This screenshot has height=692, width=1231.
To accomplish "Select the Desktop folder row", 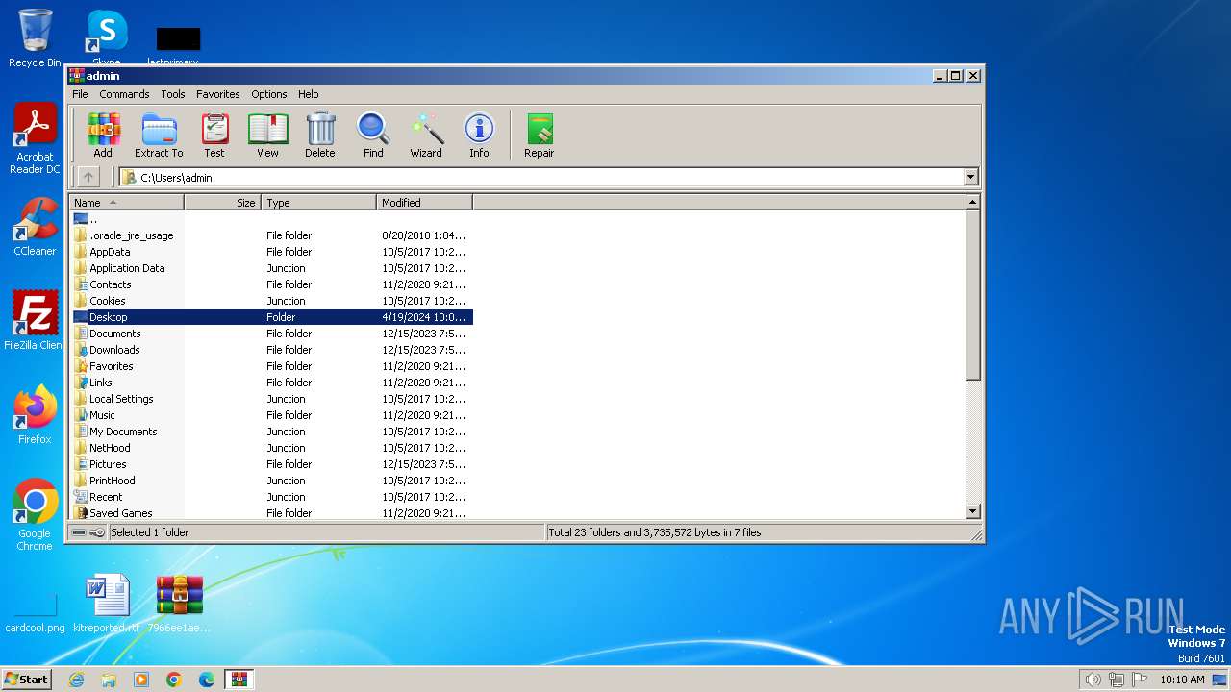I will [x=272, y=317].
